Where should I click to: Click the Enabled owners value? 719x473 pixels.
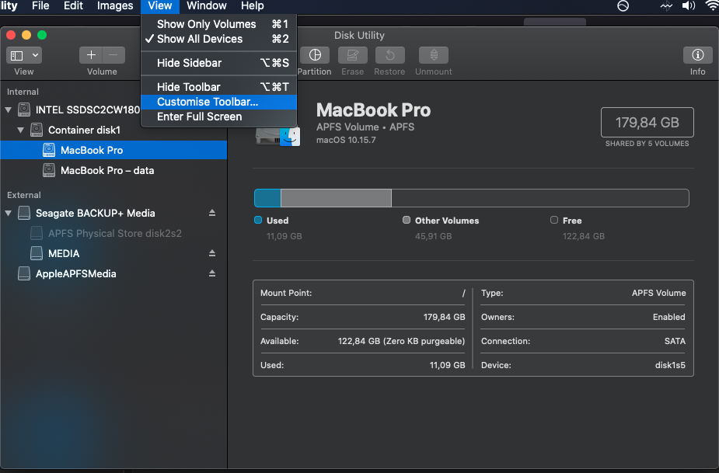point(668,317)
